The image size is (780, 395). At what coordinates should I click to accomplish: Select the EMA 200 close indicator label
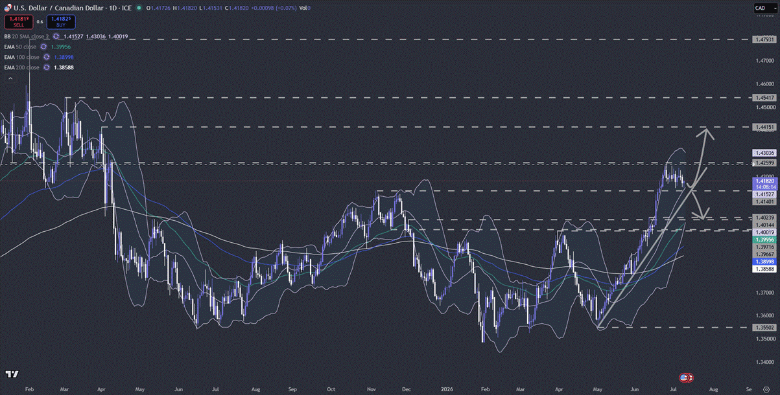coord(21,67)
